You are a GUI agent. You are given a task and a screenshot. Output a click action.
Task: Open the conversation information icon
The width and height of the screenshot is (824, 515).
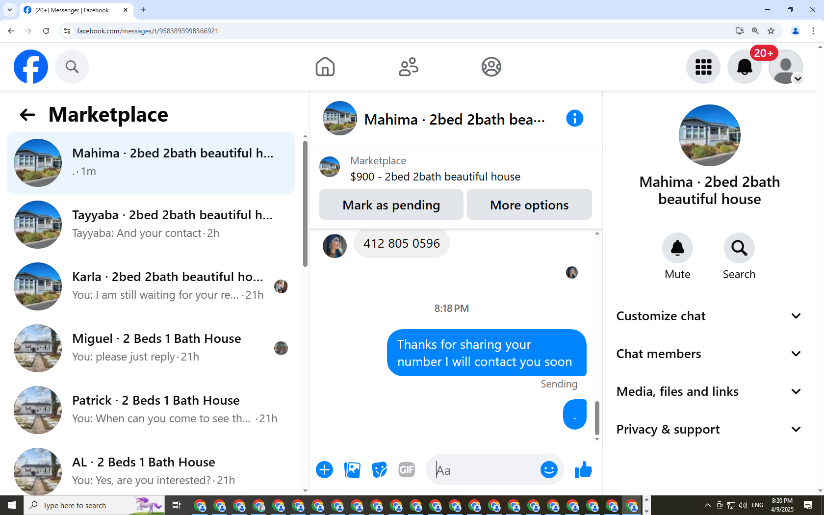(575, 118)
